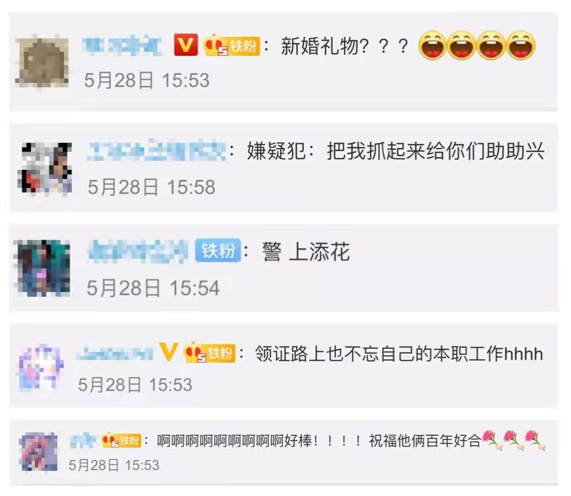571x496 pixels.
Task: Open blurred username beside blue 铁粉 badge
Action: (138, 251)
